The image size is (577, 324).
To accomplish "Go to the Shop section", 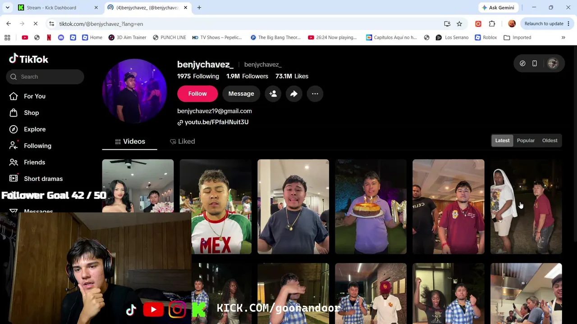I will coord(25,113).
